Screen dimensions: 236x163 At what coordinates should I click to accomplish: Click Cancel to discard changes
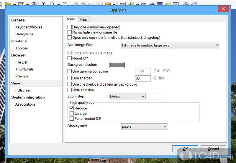[213, 149]
